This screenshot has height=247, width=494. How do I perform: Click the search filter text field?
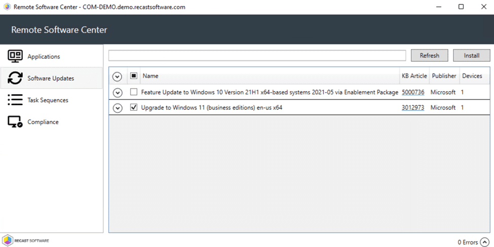click(x=257, y=56)
